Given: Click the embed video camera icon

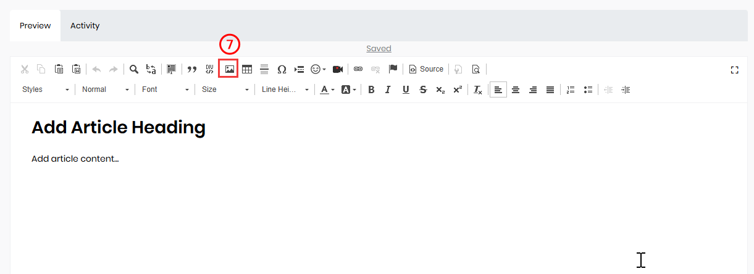Looking at the screenshot, I should pos(338,69).
